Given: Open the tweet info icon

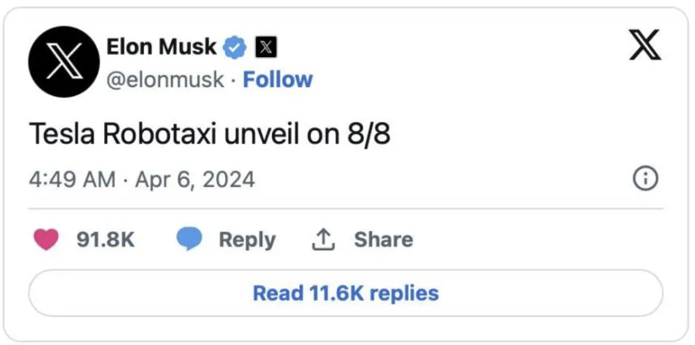Looking at the screenshot, I should tap(645, 178).
